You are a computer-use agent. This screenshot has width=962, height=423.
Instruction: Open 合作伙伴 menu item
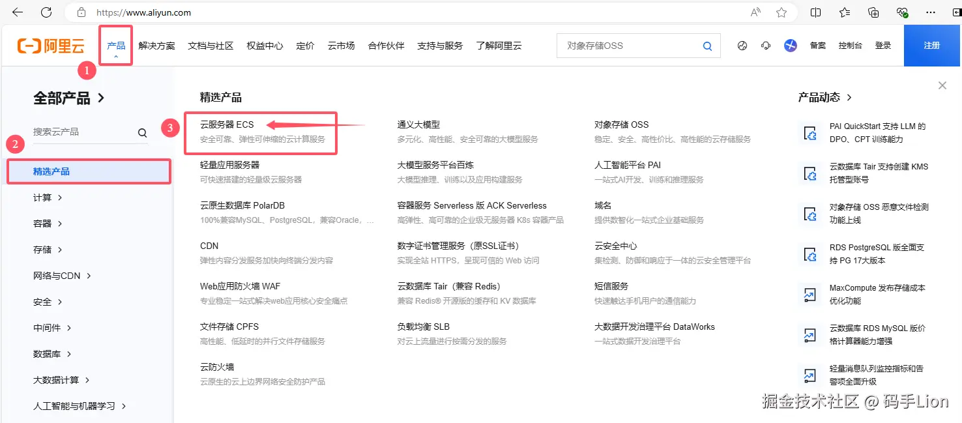coord(386,46)
